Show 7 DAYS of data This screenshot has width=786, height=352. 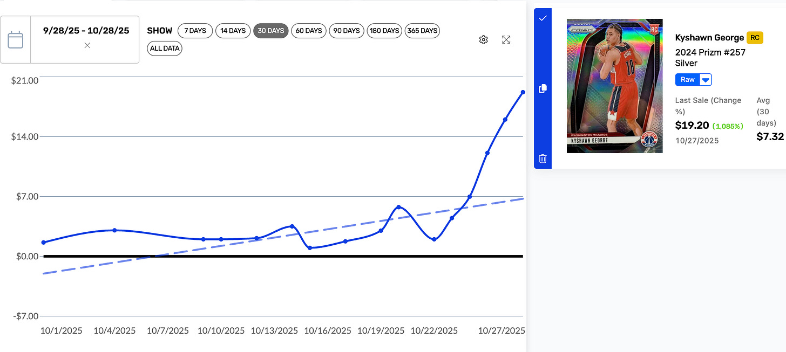tap(195, 31)
